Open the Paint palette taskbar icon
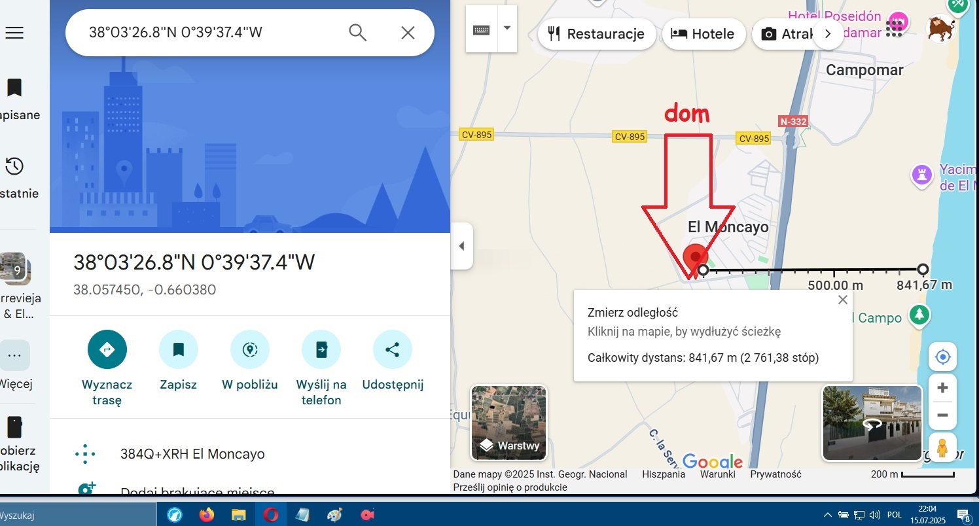Screen dimensions: 979x526 point(334,515)
